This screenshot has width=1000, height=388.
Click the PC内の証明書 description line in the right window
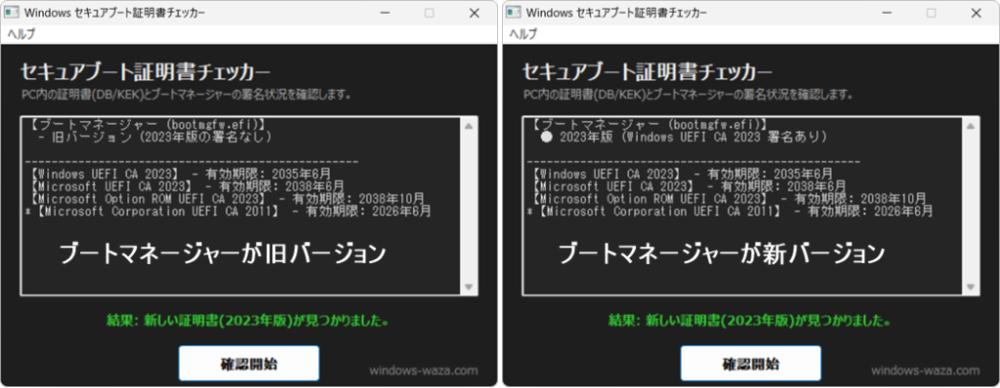[688, 95]
